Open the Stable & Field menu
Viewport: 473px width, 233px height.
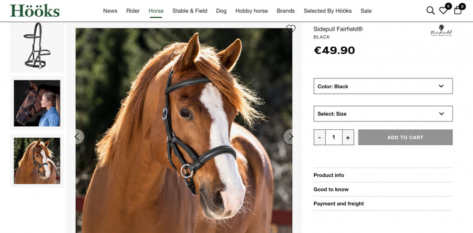(x=190, y=11)
